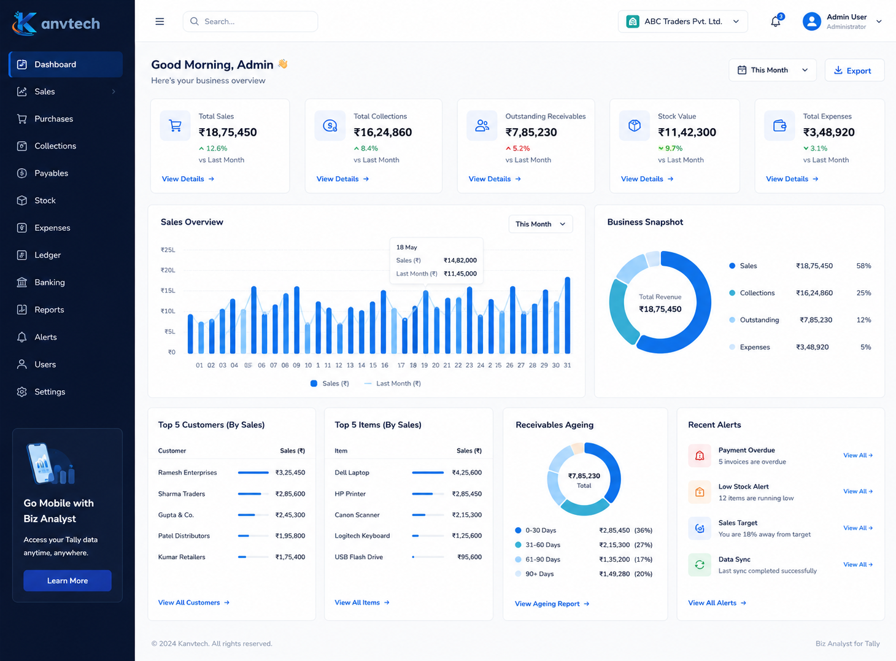
Task: Click Collections legend dot in Business Snapshot
Action: click(x=732, y=293)
